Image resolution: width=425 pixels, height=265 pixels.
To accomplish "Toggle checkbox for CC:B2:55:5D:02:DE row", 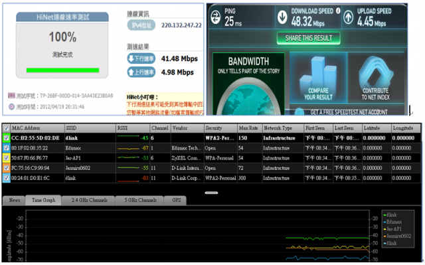I will 6,138.
